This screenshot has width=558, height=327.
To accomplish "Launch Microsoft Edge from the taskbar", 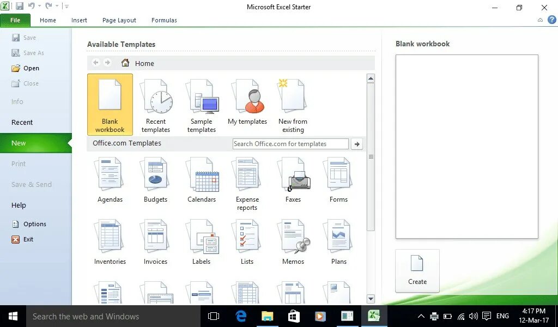I will point(241,316).
